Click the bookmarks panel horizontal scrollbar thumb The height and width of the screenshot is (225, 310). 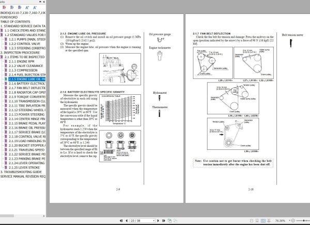point(7,216)
